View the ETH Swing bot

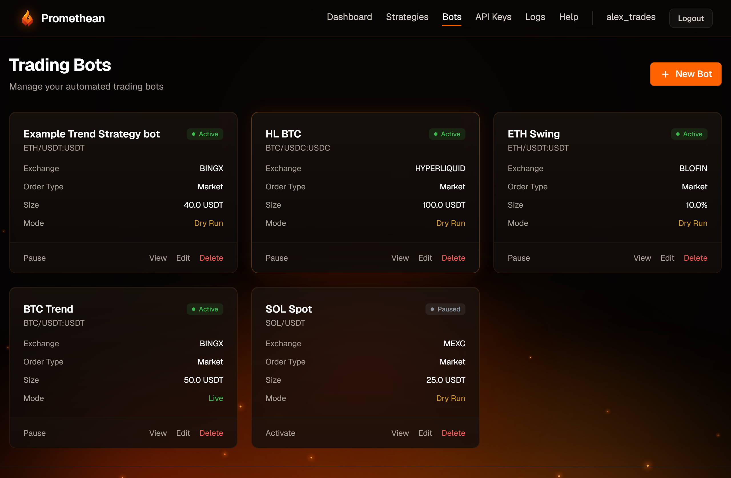[642, 258]
